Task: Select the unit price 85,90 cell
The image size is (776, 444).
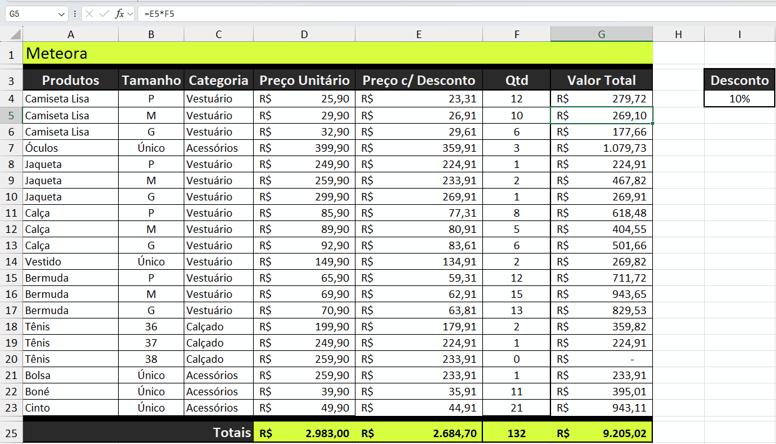Action: click(304, 213)
